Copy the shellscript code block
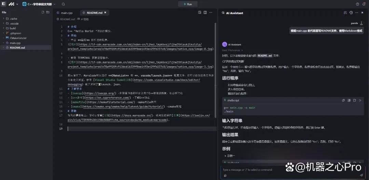This screenshot has width=369, height=180. point(343,100)
